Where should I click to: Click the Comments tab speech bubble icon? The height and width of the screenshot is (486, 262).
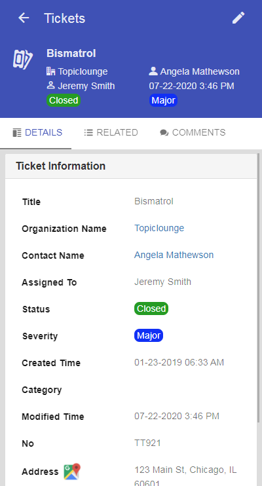point(164,133)
